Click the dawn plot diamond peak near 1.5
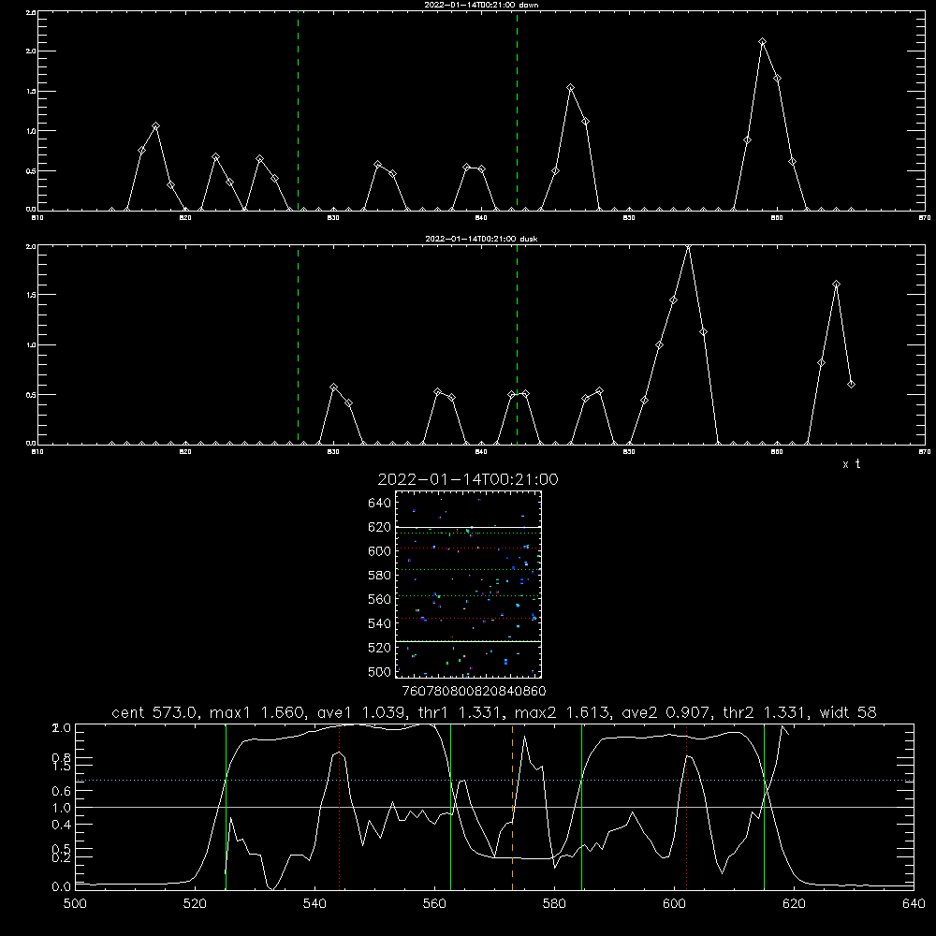Screen dimensions: 936x936 [x=571, y=88]
